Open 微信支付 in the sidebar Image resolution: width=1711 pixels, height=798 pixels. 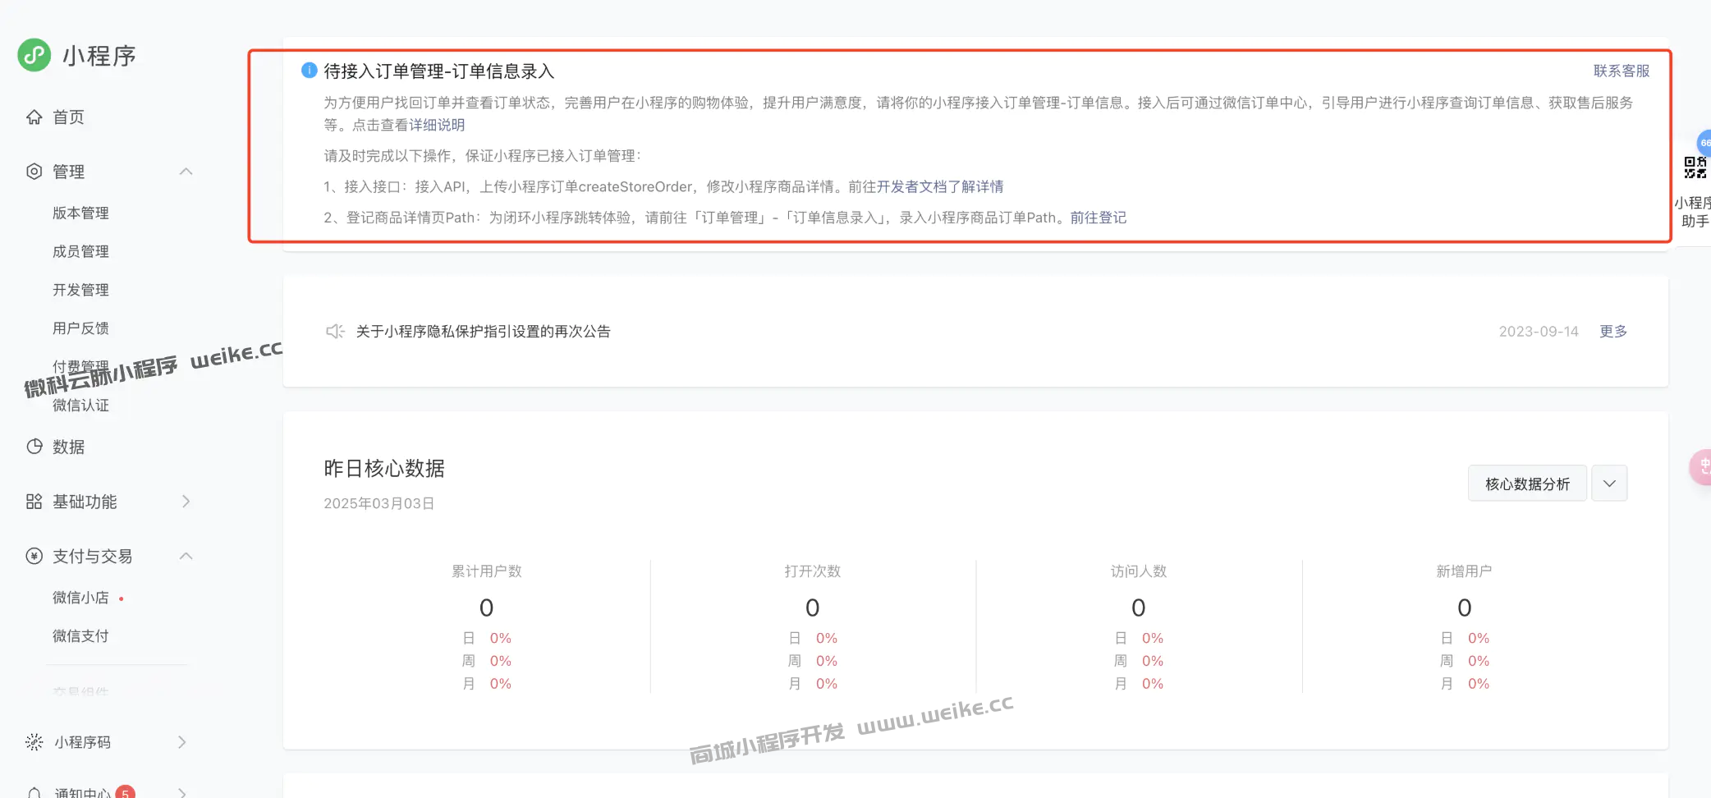tap(80, 636)
